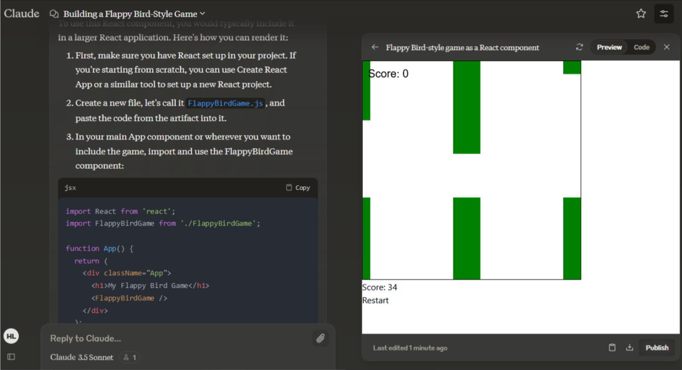The height and width of the screenshot is (370, 682).
Task: Click the Score: 34 text
Action: [380, 287]
